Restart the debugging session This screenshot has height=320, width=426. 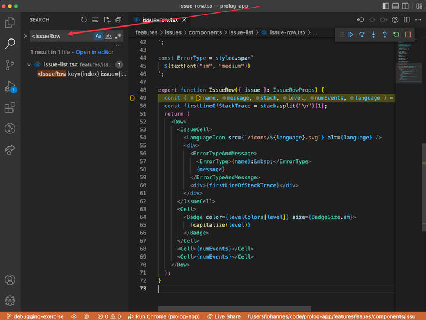point(396,35)
